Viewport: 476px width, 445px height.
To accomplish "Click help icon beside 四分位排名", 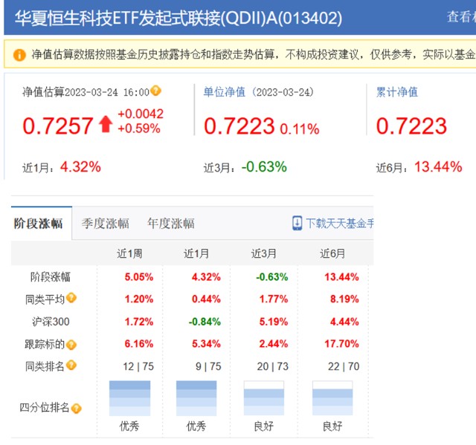I will coord(76,408).
